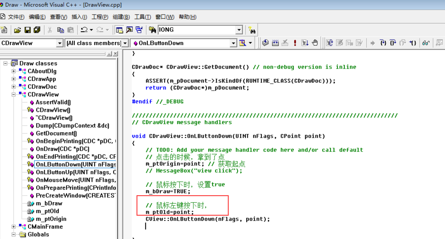Open QuickWatch with the glasses icon
This screenshot has height=239, width=445.
pyautogui.click(x=426, y=43)
